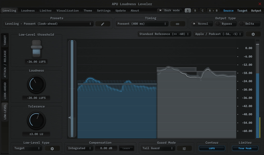The width and height of the screenshot is (264, 155).
Task: Open Guard Mode sliders settings icon
Action: (x=184, y=149)
